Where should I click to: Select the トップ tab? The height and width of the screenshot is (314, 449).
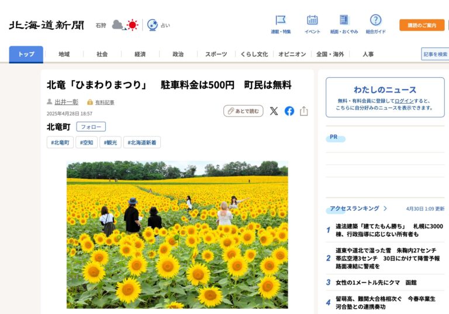coord(26,54)
